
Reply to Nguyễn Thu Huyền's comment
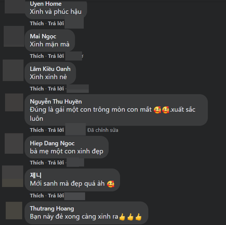tap(56, 130)
